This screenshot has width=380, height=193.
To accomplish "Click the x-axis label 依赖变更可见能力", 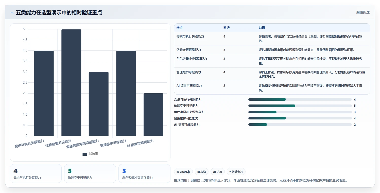I will (x=58, y=143).
